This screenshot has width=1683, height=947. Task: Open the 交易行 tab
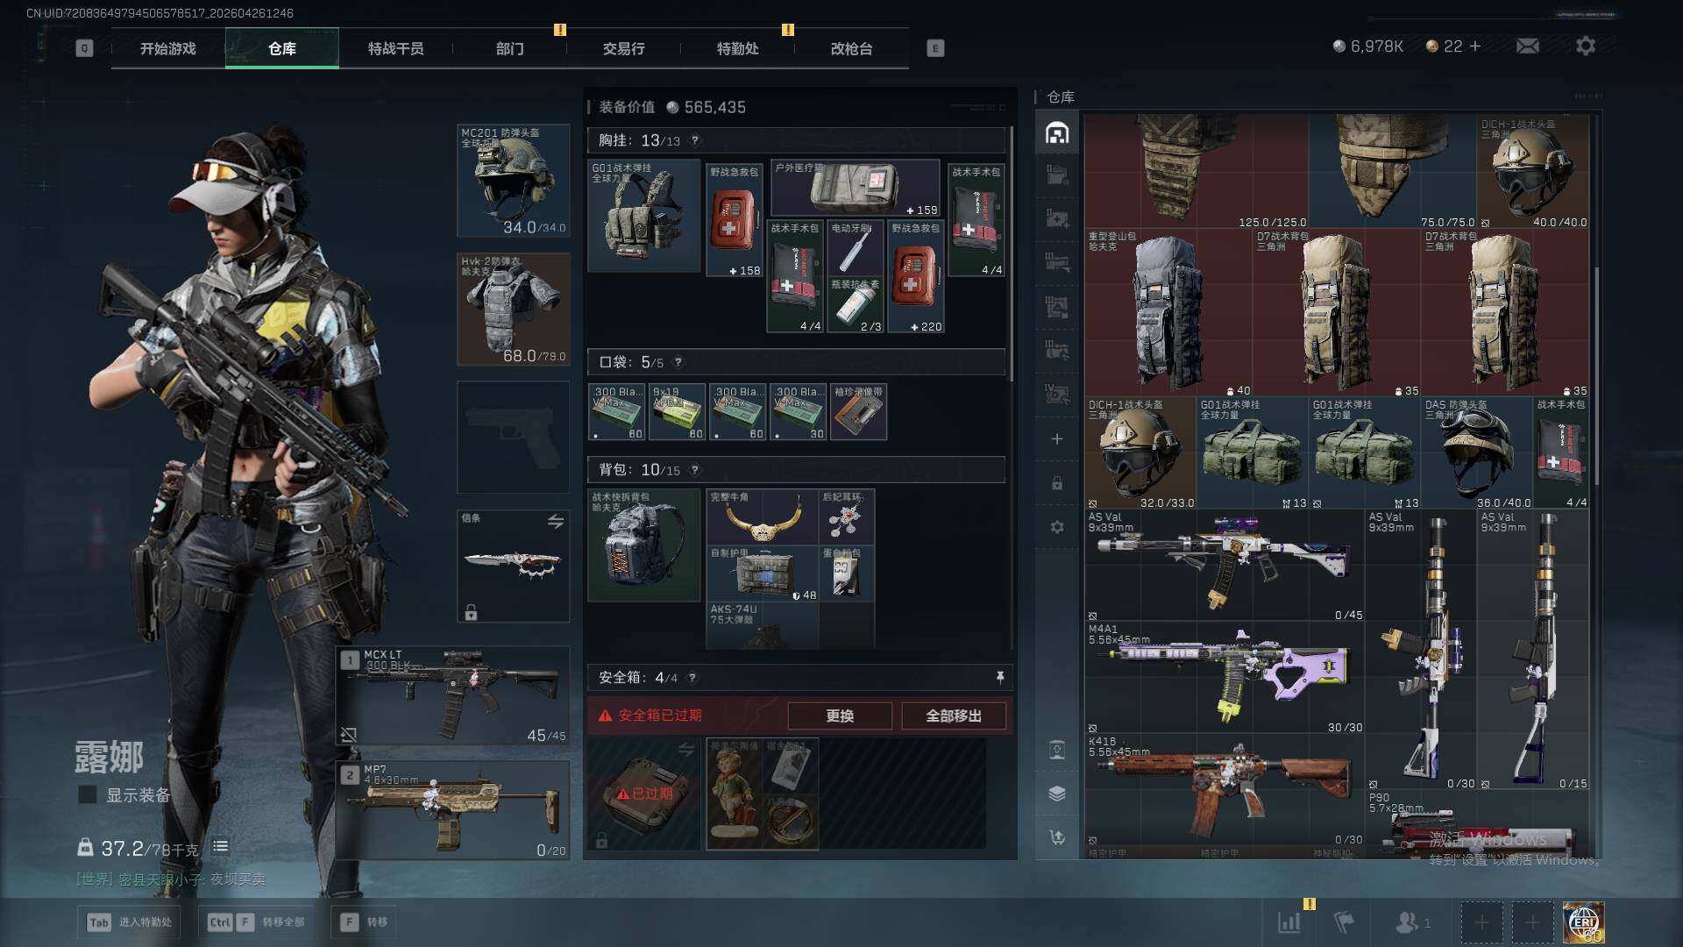pyautogui.click(x=624, y=48)
